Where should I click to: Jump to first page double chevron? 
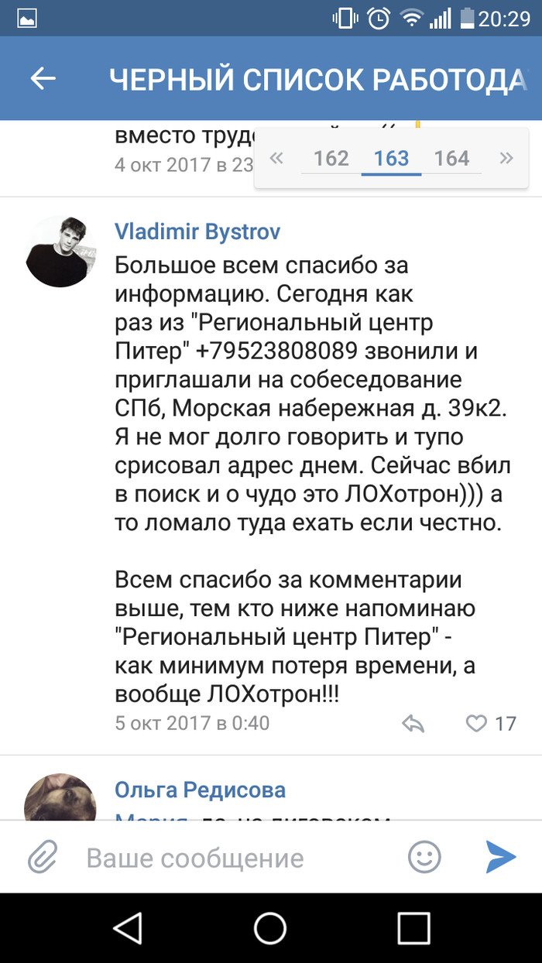point(276,159)
